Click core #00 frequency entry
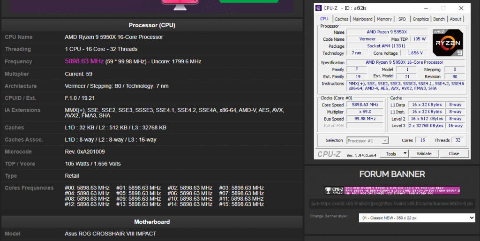This screenshot has height=241, width=480. point(87,188)
